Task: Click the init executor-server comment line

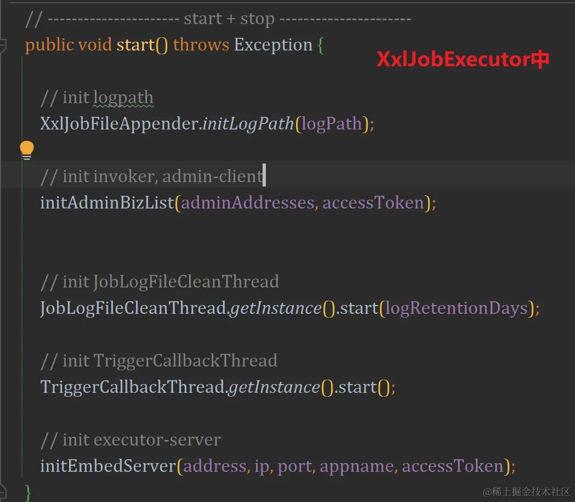Action: pos(131,440)
